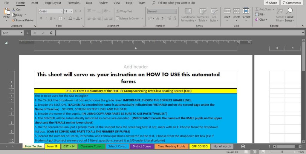Screen dimensions: 306x154
Task: Open the District Conso sheet tab
Action: coord(142,146)
